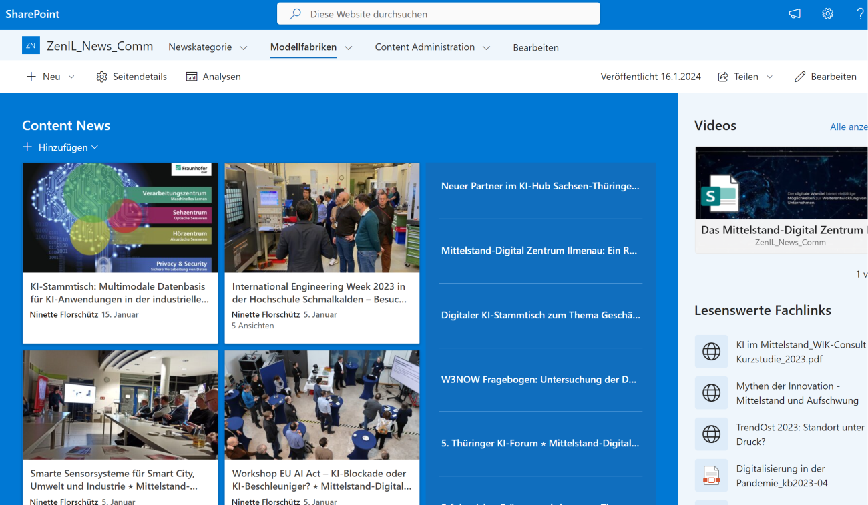Open W3NOW Fragebogen news item
This screenshot has width=868, height=505.
click(540, 380)
